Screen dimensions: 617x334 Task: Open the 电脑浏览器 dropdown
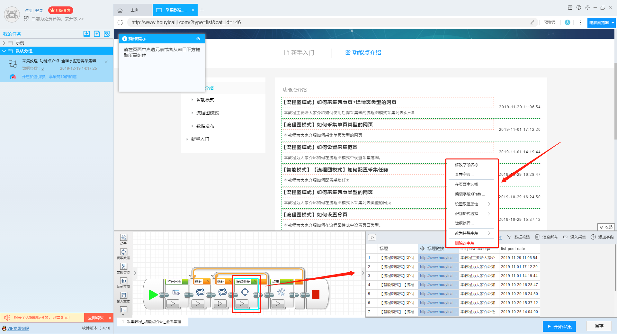pos(601,23)
